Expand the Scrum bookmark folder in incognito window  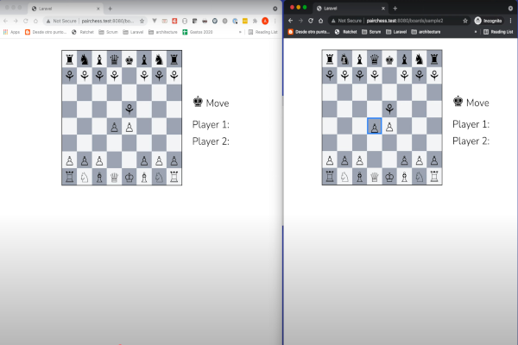(x=371, y=32)
